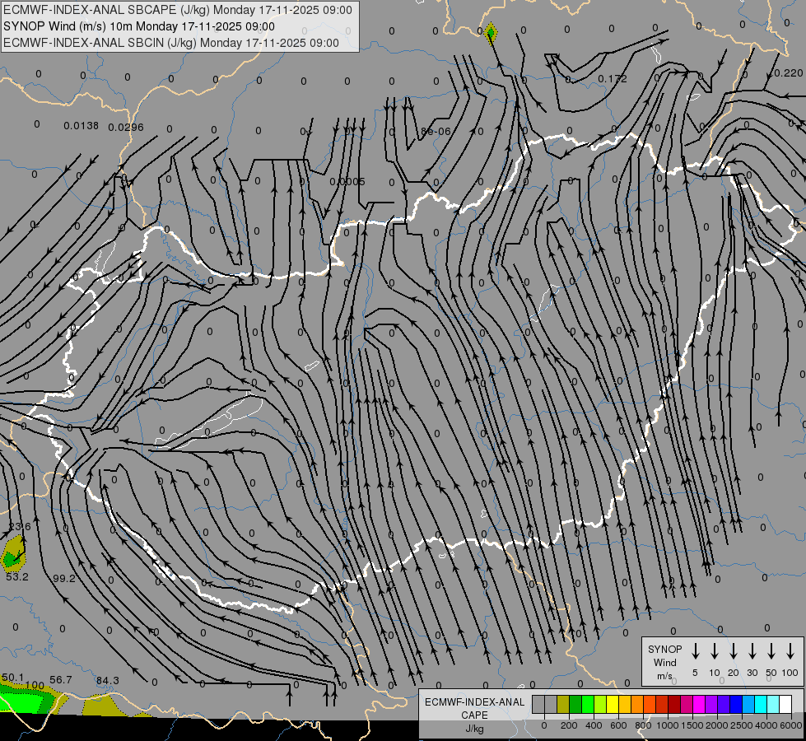Screen dimensions: 806x741
Task: Click the 30 m/s wind arrow in legend
Action: [752, 651]
